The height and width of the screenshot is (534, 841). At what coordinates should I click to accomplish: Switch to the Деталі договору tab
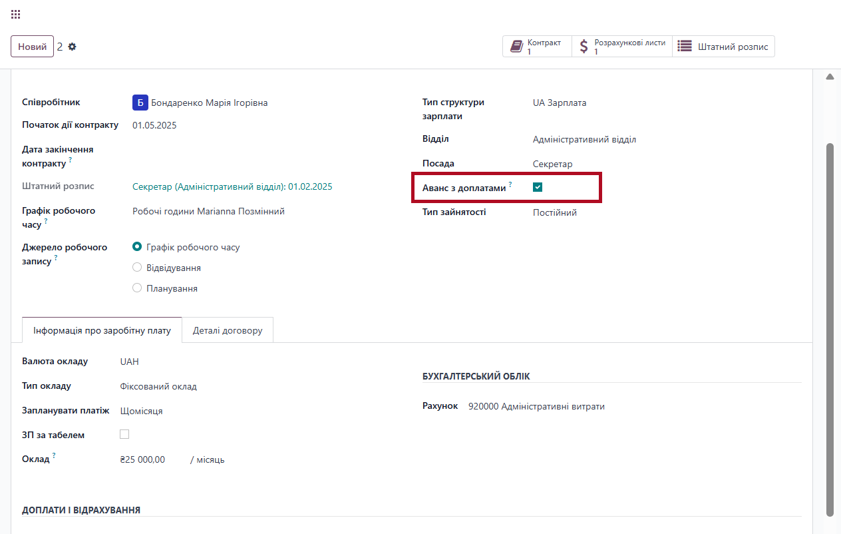[228, 330]
